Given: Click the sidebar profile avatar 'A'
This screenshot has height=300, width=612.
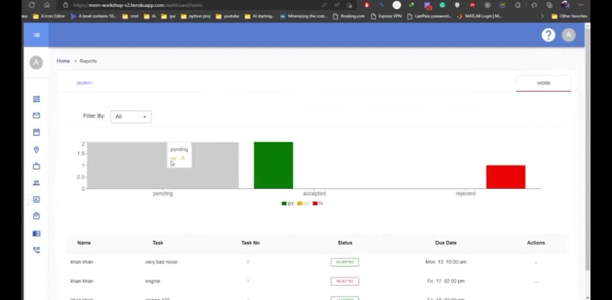Looking at the screenshot, I should (x=36, y=62).
